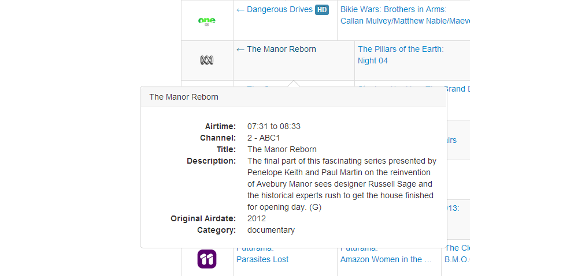This screenshot has height=276, width=578.
Task: Click the original airdate value 2012
Action: (257, 218)
